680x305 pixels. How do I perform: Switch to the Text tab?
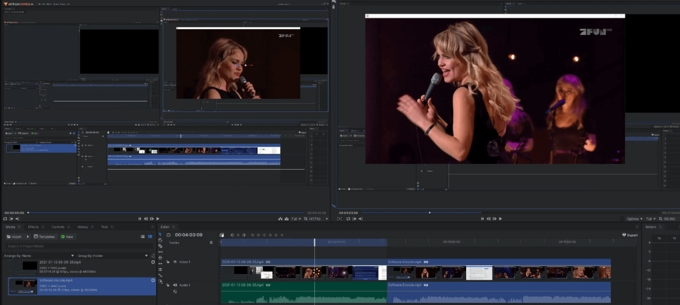pyautogui.click(x=104, y=227)
